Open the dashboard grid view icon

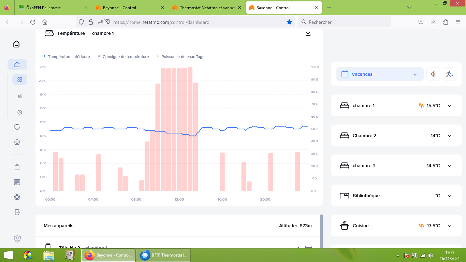(x=20, y=79)
